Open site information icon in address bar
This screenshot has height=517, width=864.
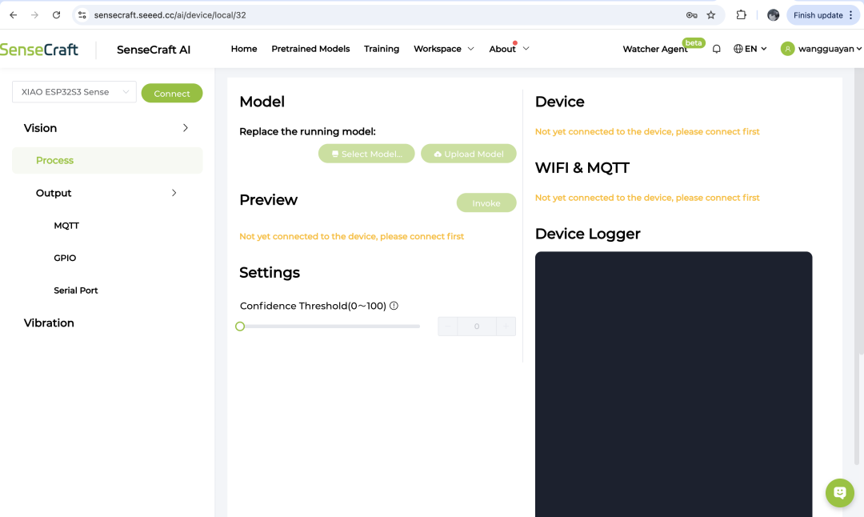click(82, 15)
